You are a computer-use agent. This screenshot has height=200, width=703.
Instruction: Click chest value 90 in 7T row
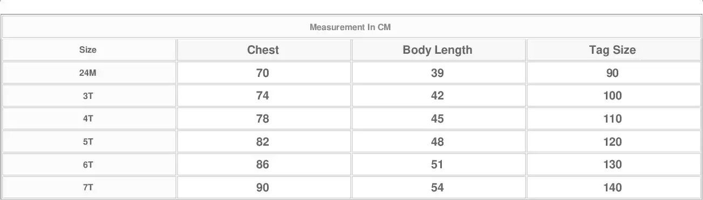pyautogui.click(x=263, y=188)
